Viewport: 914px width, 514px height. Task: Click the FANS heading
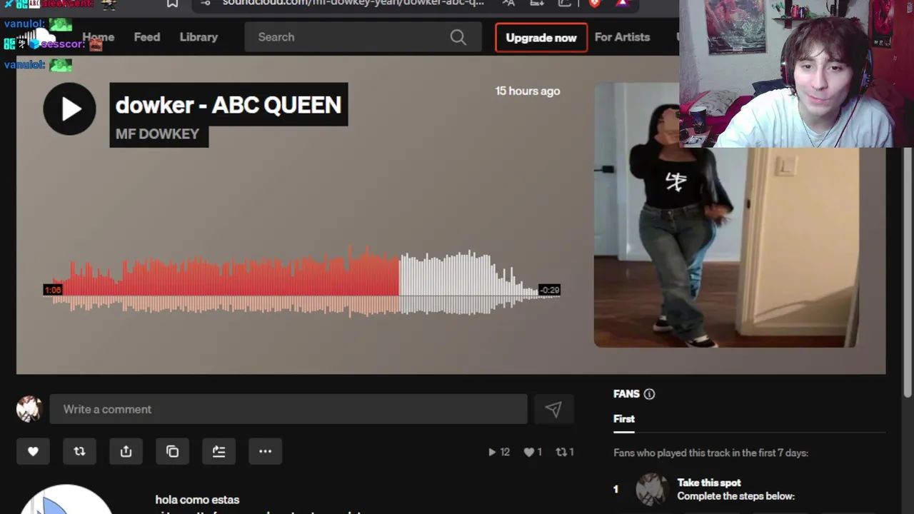tap(626, 394)
